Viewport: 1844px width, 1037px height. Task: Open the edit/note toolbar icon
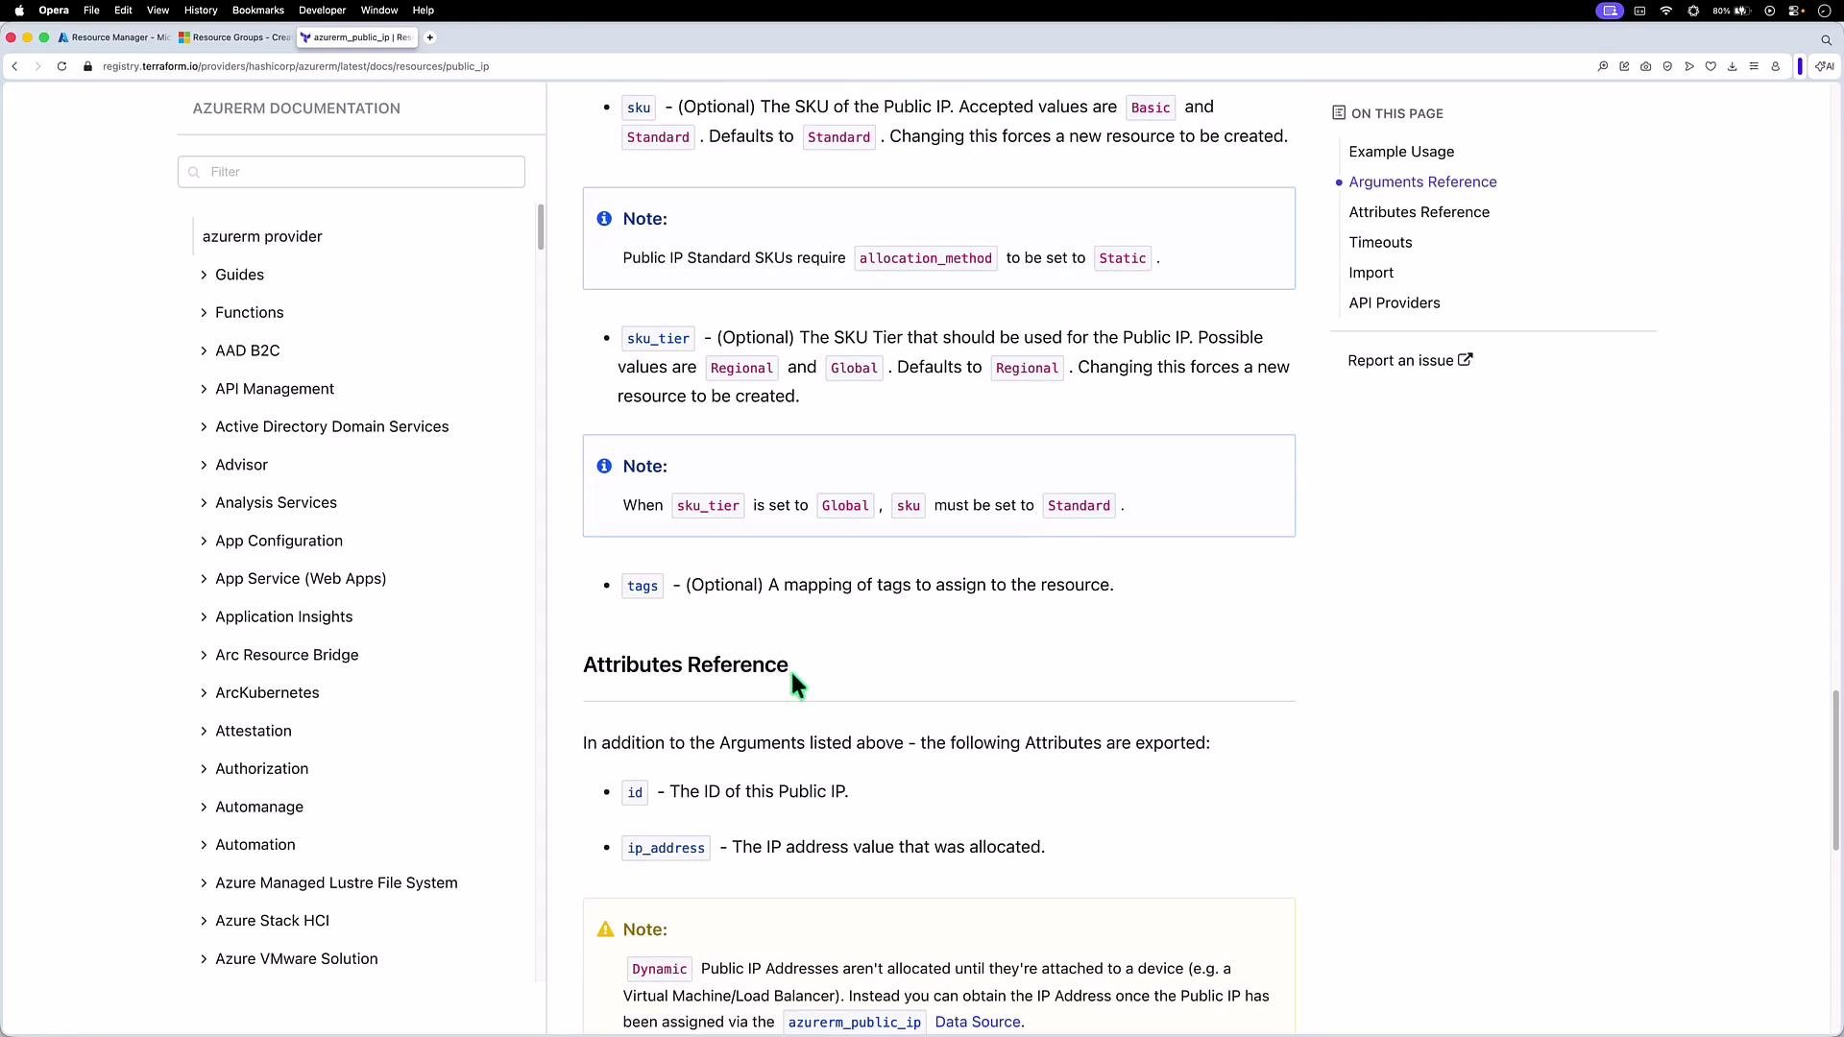1624,66
